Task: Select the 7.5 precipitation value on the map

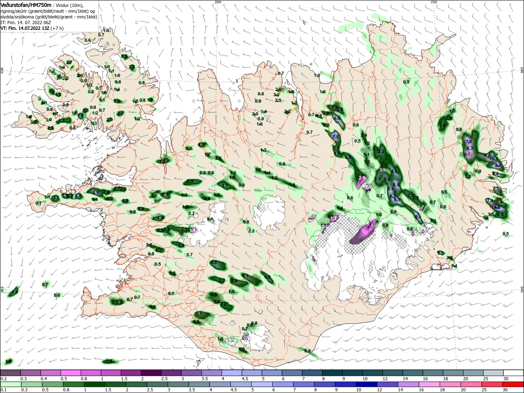Action: click(336, 136)
